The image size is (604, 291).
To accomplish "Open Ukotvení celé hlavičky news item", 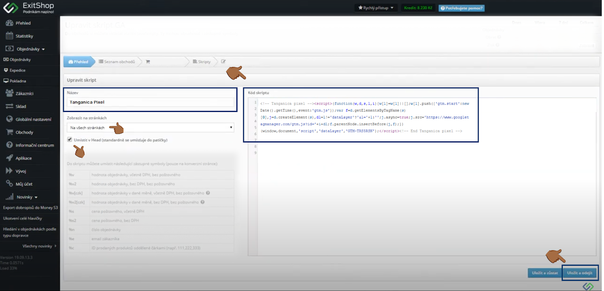I will (x=23, y=218).
